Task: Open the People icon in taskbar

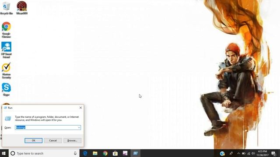Action: [x=231, y=153]
